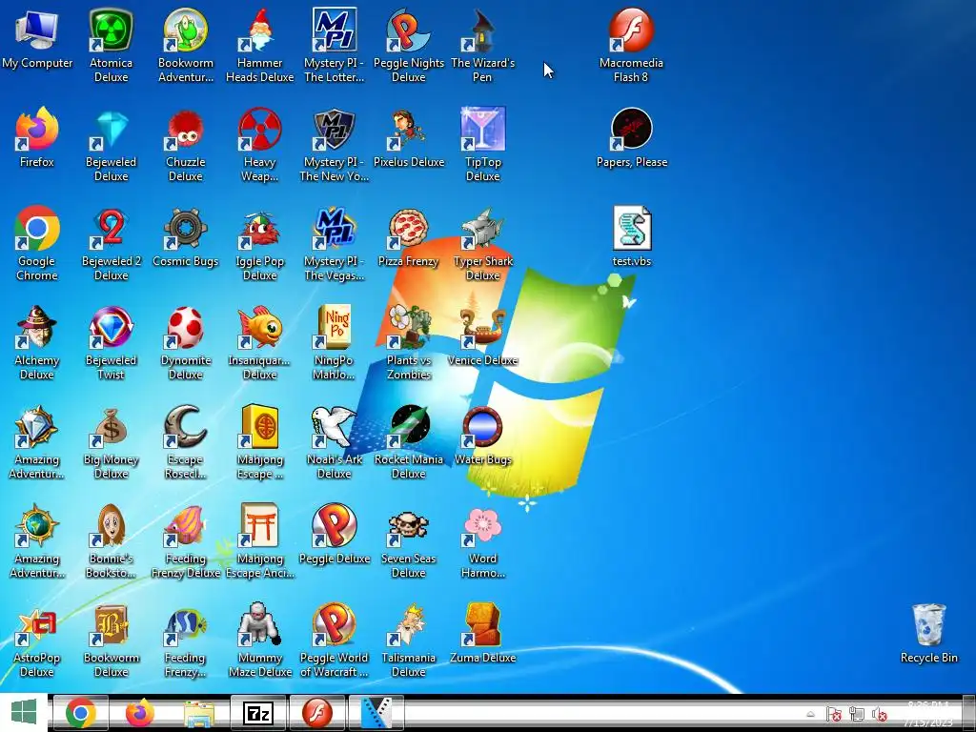Open 7-Zip from the taskbar

point(257,713)
